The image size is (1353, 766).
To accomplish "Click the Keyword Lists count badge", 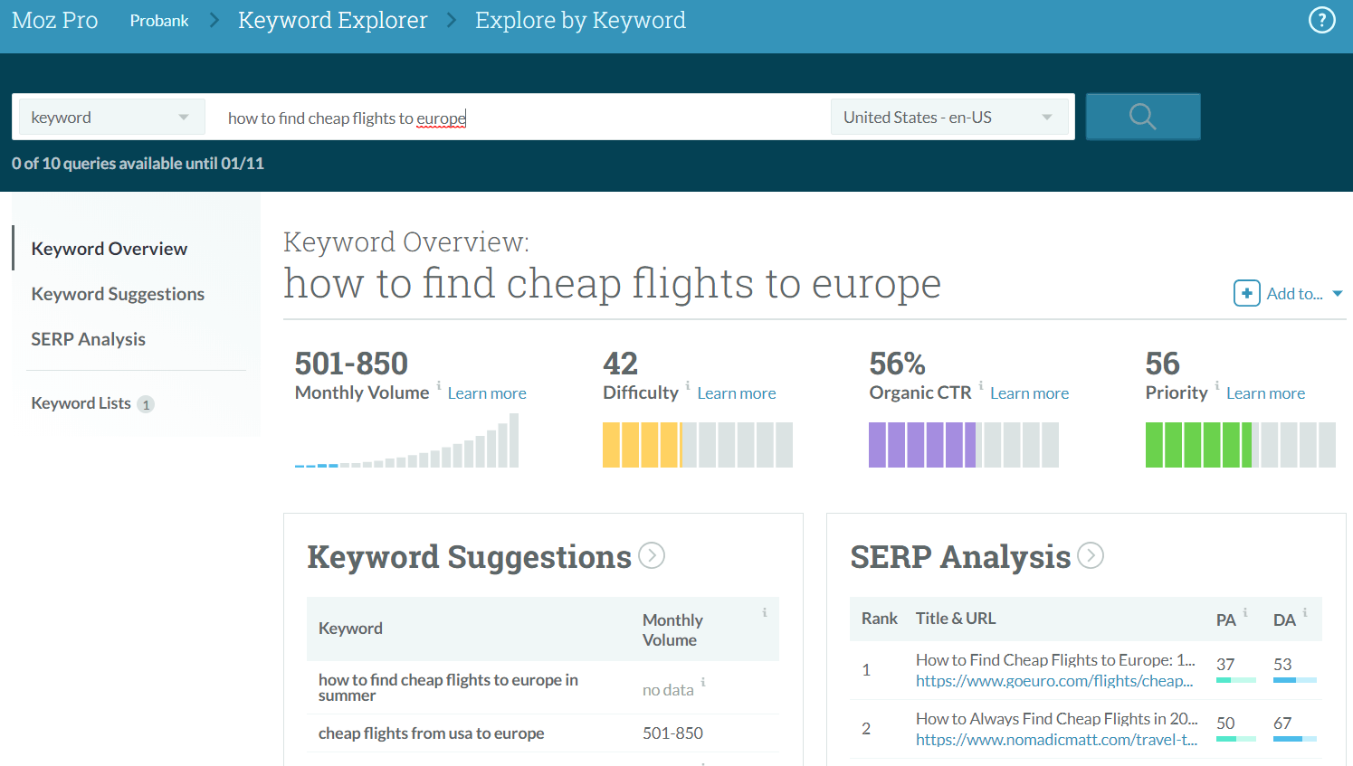I will pyautogui.click(x=146, y=404).
